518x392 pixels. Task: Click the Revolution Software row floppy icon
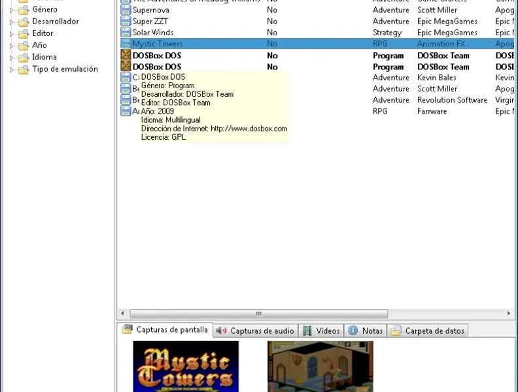pyautogui.click(x=126, y=100)
